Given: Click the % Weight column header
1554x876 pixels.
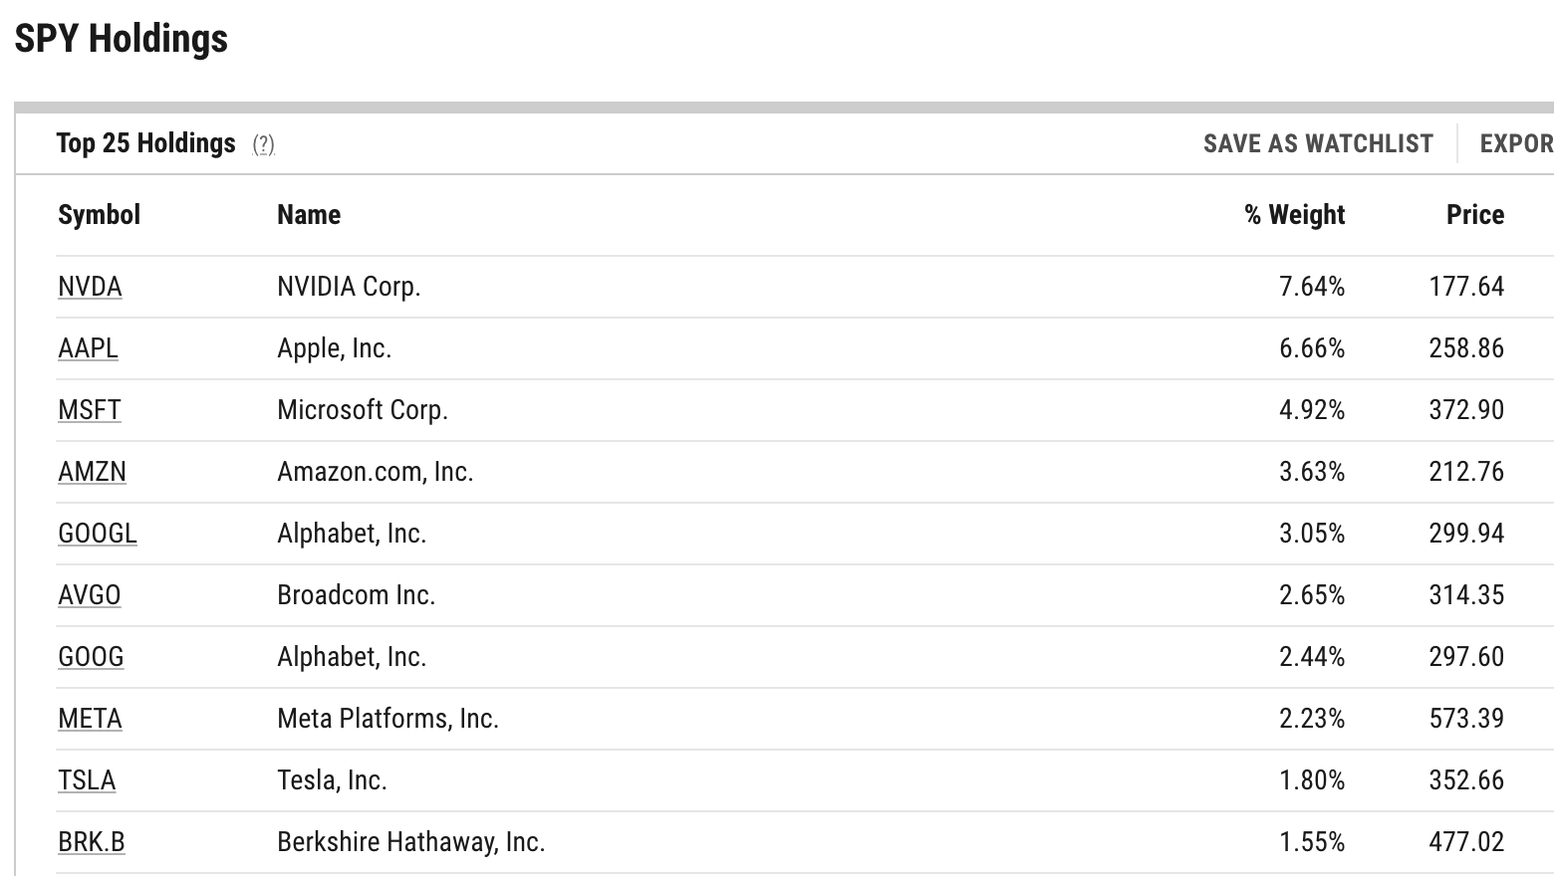Looking at the screenshot, I should 1294,215.
